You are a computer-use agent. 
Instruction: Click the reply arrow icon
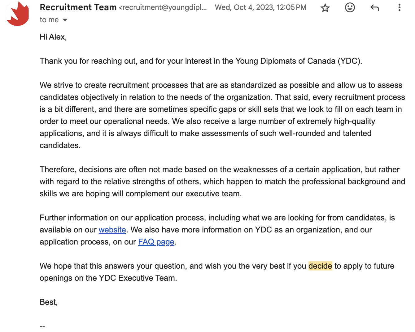(374, 8)
